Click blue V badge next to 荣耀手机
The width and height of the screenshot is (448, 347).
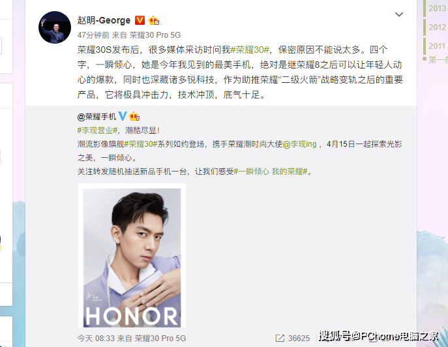[123, 115]
